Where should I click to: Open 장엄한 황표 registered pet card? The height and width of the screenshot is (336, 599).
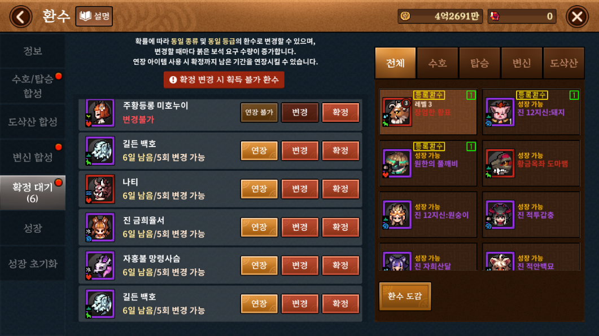[429, 112]
